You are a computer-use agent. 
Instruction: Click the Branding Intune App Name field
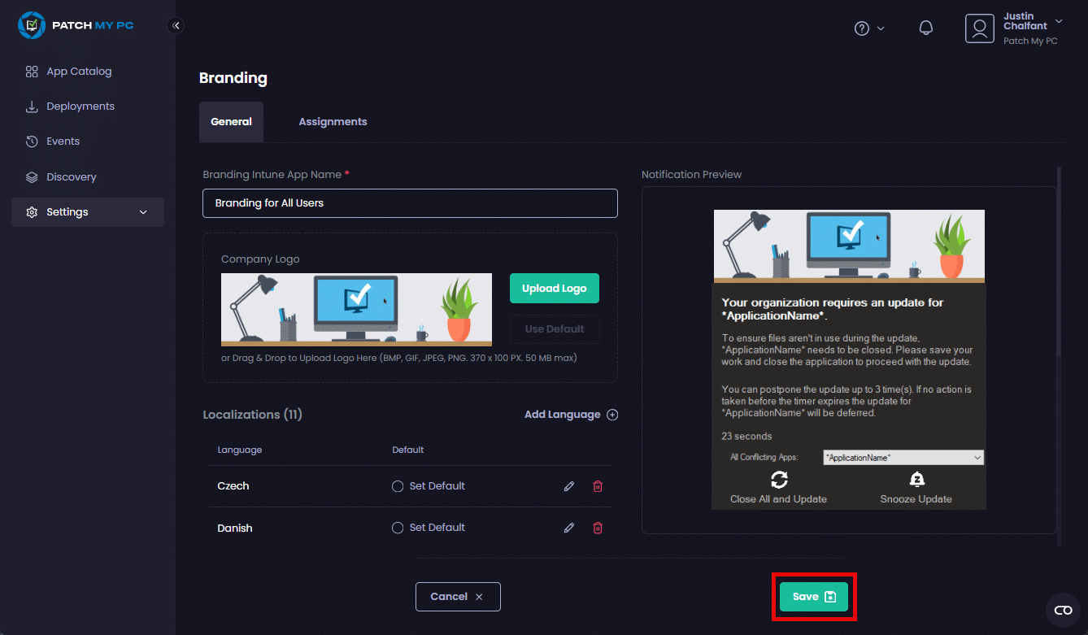(x=410, y=203)
